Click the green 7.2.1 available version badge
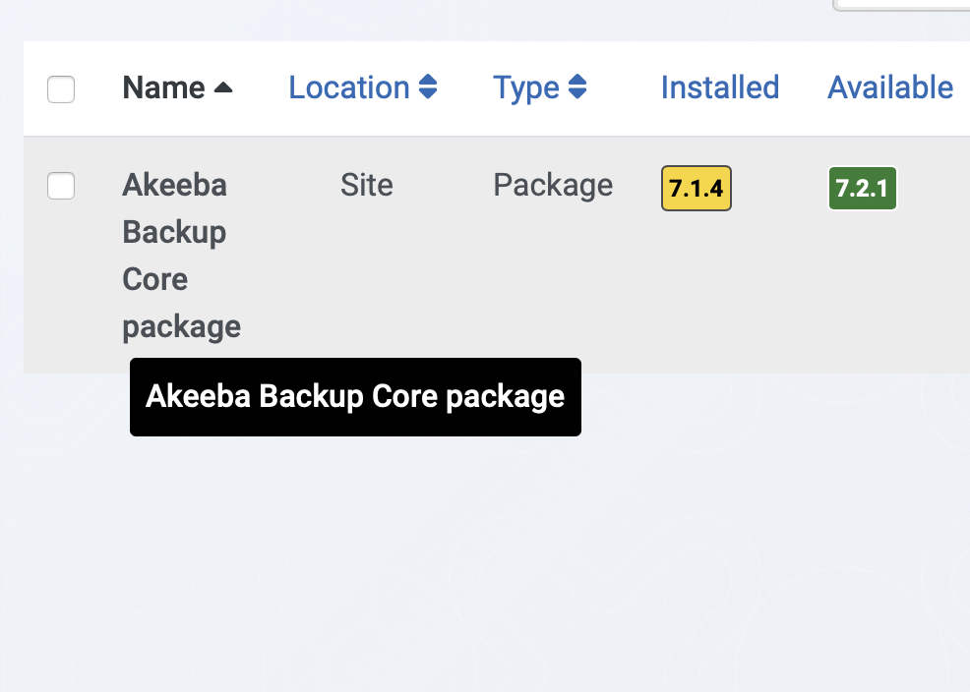Viewport: 970px width, 692px height. 863,189
